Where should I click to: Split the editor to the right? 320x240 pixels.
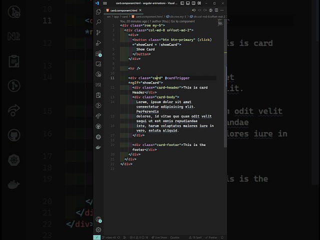[x=216, y=10]
